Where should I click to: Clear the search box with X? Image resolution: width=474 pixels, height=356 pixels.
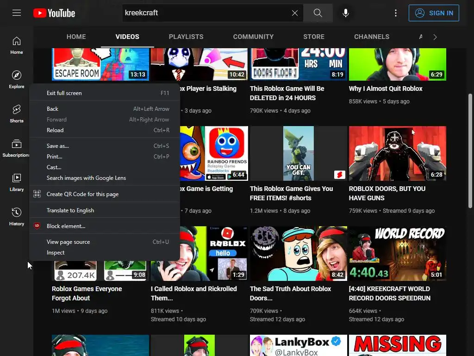[x=295, y=13]
